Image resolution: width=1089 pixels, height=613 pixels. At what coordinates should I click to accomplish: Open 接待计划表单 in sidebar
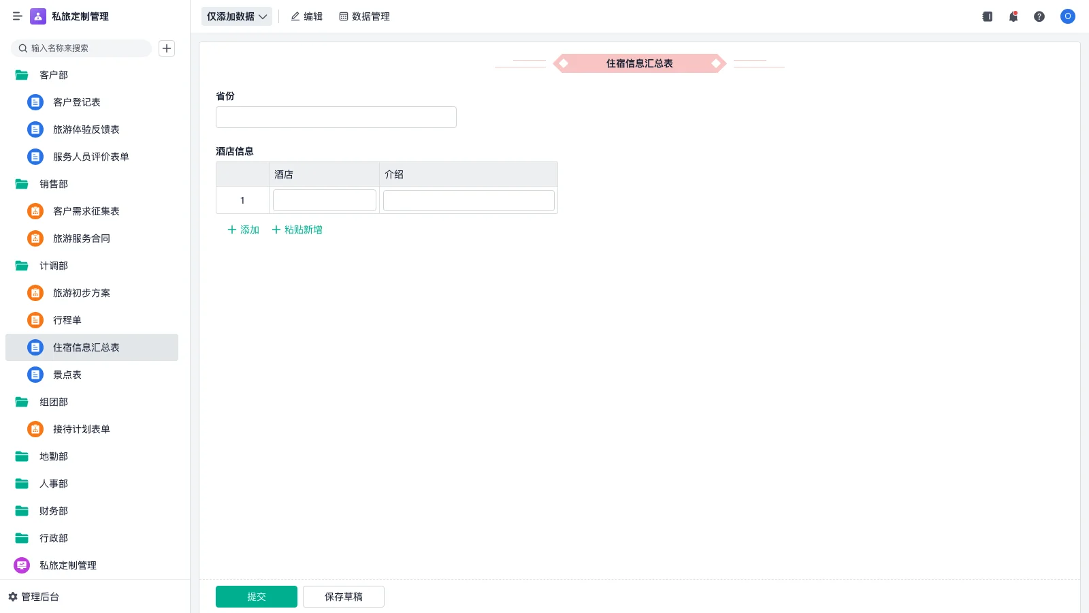click(92, 429)
